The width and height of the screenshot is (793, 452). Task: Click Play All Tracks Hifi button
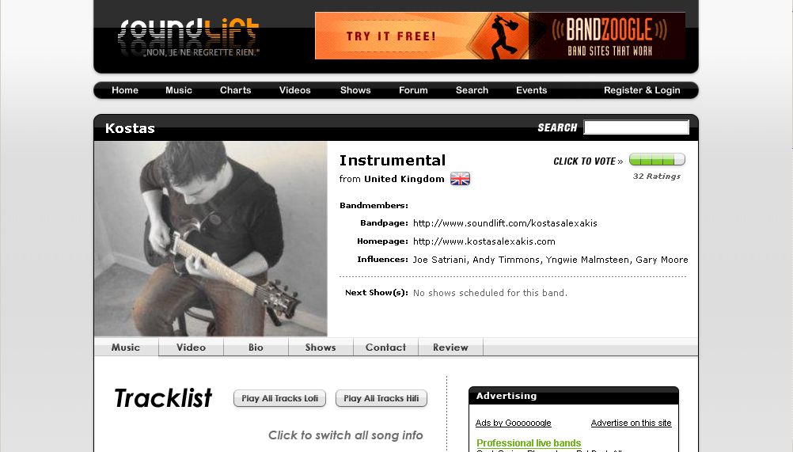pyautogui.click(x=381, y=398)
